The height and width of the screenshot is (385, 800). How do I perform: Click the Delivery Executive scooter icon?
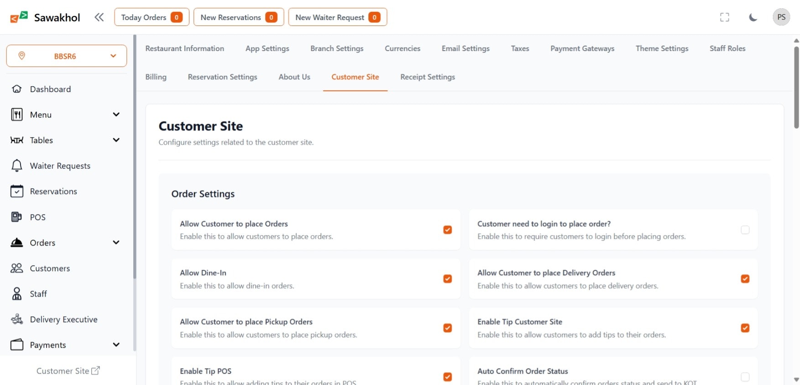(17, 319)
